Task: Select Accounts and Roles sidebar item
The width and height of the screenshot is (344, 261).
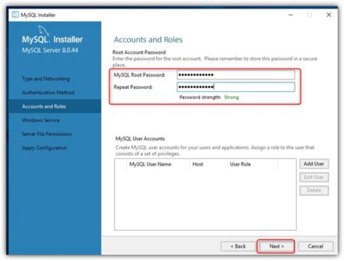Action: click(55, 106)
